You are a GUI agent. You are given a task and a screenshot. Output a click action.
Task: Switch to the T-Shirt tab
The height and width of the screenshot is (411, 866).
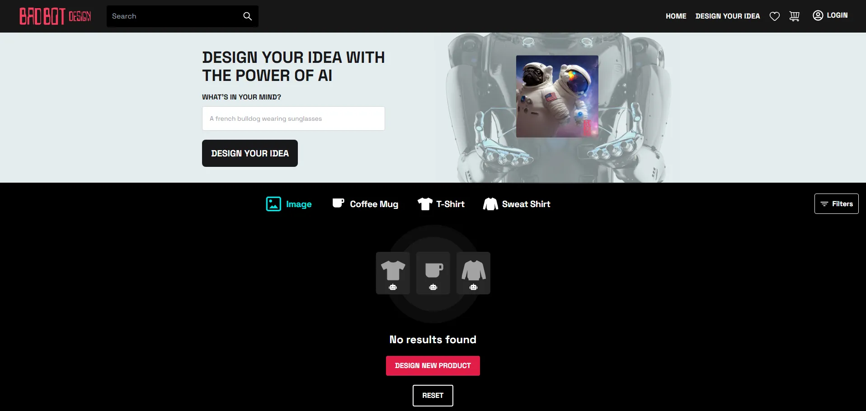[x=441, y=204]
